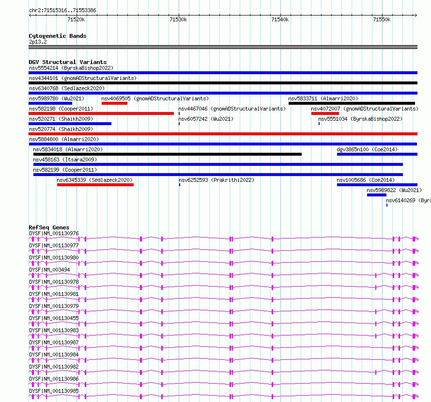The width and height of the screenshot is (431, 402).
Task: Open transcript DYSF|NM_001130981
Action: point(54,294)
